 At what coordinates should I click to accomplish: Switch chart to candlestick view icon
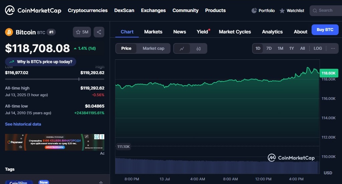point(199,48)
